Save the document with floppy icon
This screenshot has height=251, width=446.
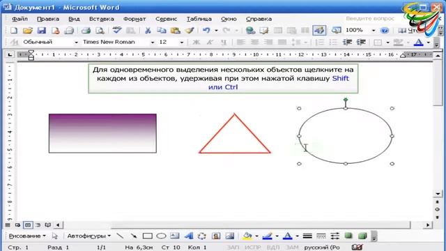(x=42, y=30)
